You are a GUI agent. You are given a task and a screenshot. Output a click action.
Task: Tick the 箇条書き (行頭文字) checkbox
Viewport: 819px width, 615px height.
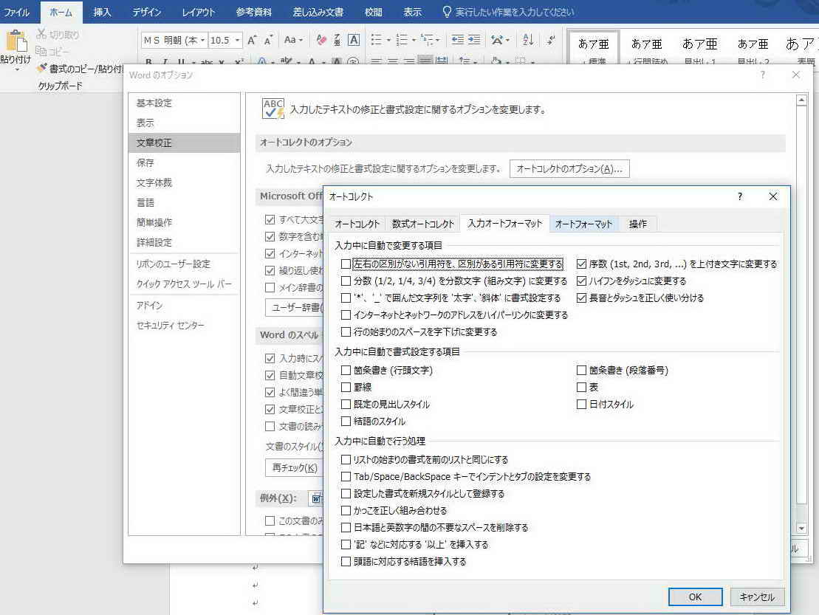(x=346, y=371)
